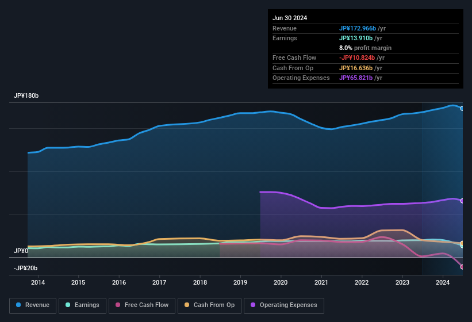This screenshot has width=472, height=322.
Task: Toggle the Earnings series legend
Action: (82, 305)
